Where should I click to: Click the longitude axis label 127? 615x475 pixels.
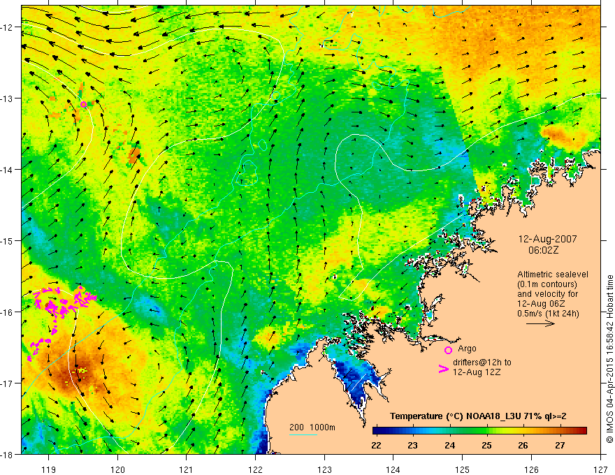[x=600, y=469]
